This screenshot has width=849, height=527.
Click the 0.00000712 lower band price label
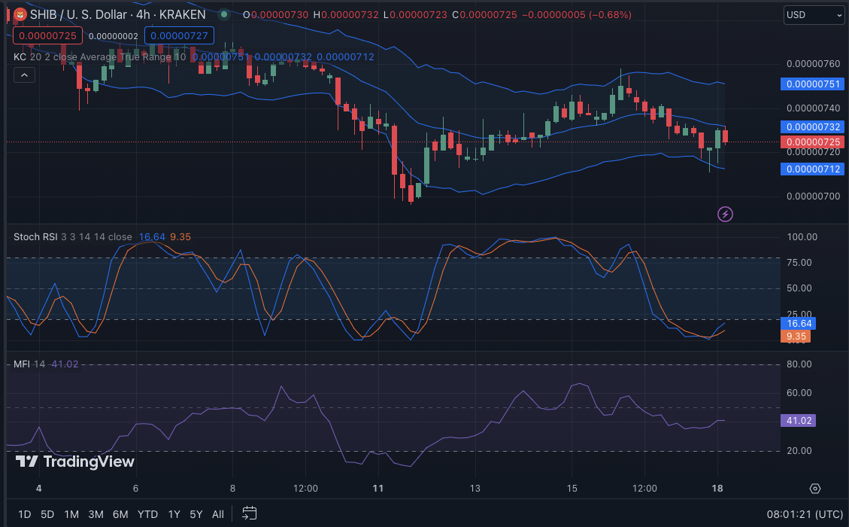tap(813, 169)
